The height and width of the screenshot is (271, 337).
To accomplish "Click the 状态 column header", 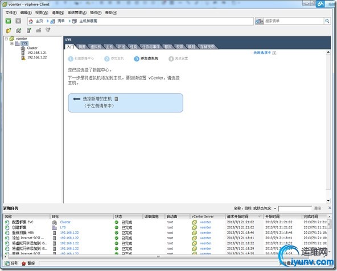I will coord(128,216).
